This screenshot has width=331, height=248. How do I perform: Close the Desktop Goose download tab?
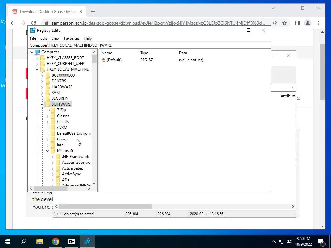click(80, 12)
